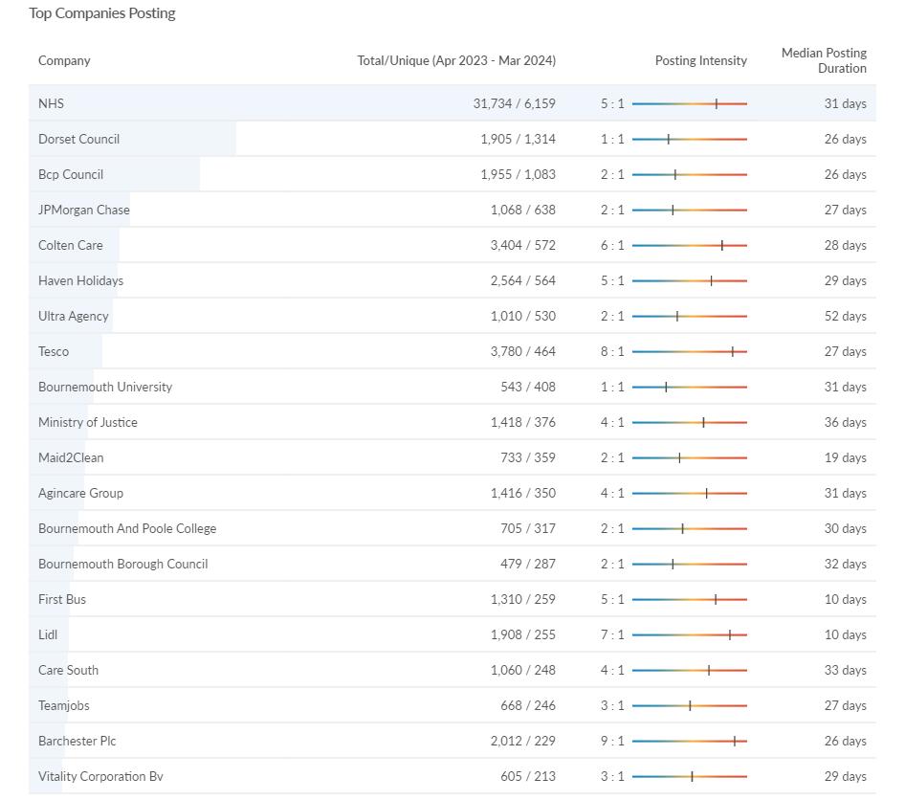
Task: Click Agincare Group company name
Action: 80,493
